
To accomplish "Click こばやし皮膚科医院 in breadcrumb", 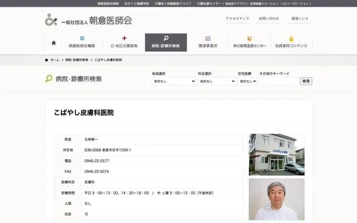I will point(108,60).
